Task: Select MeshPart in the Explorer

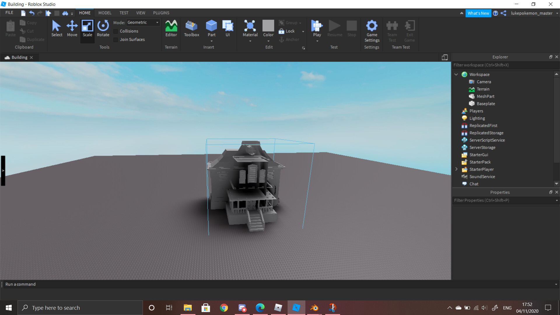Action: pyautogui.click(x=485, y=97)
